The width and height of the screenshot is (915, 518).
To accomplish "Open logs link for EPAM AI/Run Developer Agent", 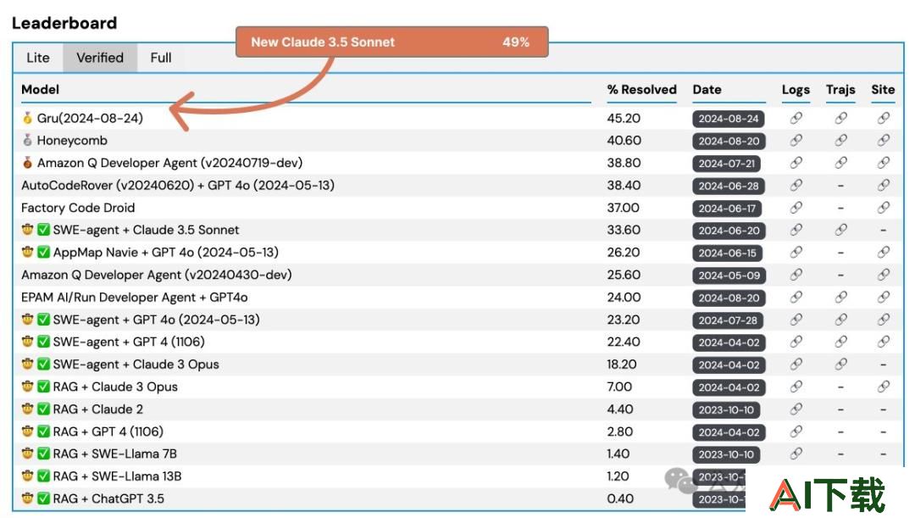I will click(796, 298).
